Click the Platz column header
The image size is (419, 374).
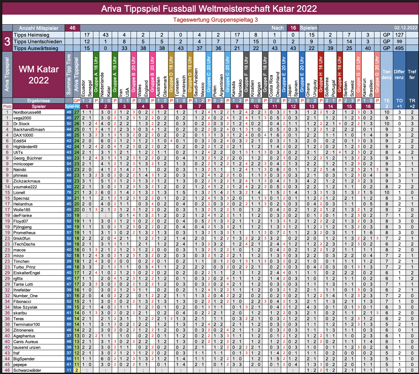click(x=7, y=106)
